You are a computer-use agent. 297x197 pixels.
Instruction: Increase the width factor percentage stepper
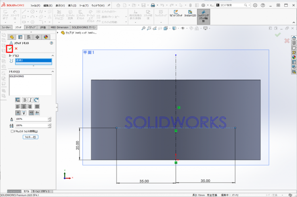(49, 118)
